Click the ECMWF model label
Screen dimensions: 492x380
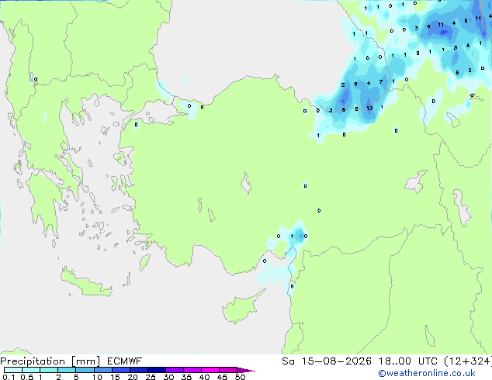[x=125, y=361]
